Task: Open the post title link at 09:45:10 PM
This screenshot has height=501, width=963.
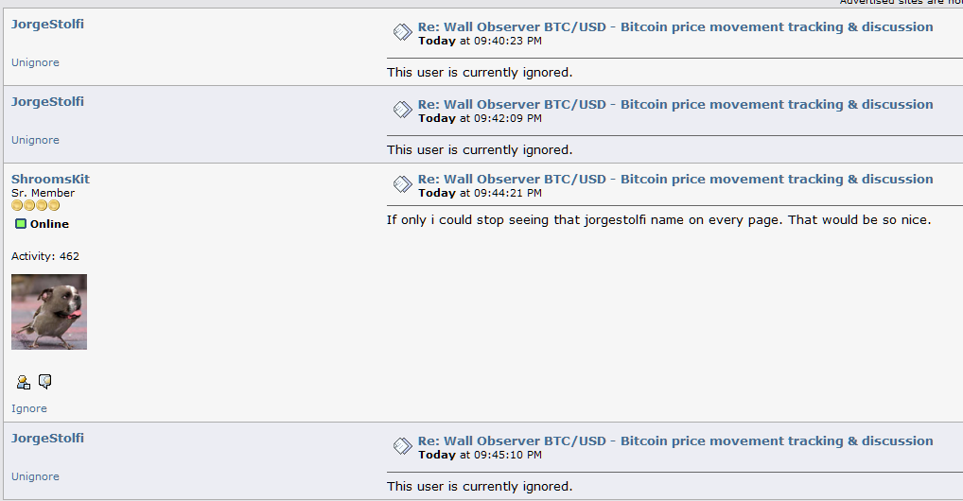Action: pyautogui.click(x=675, y=441)
